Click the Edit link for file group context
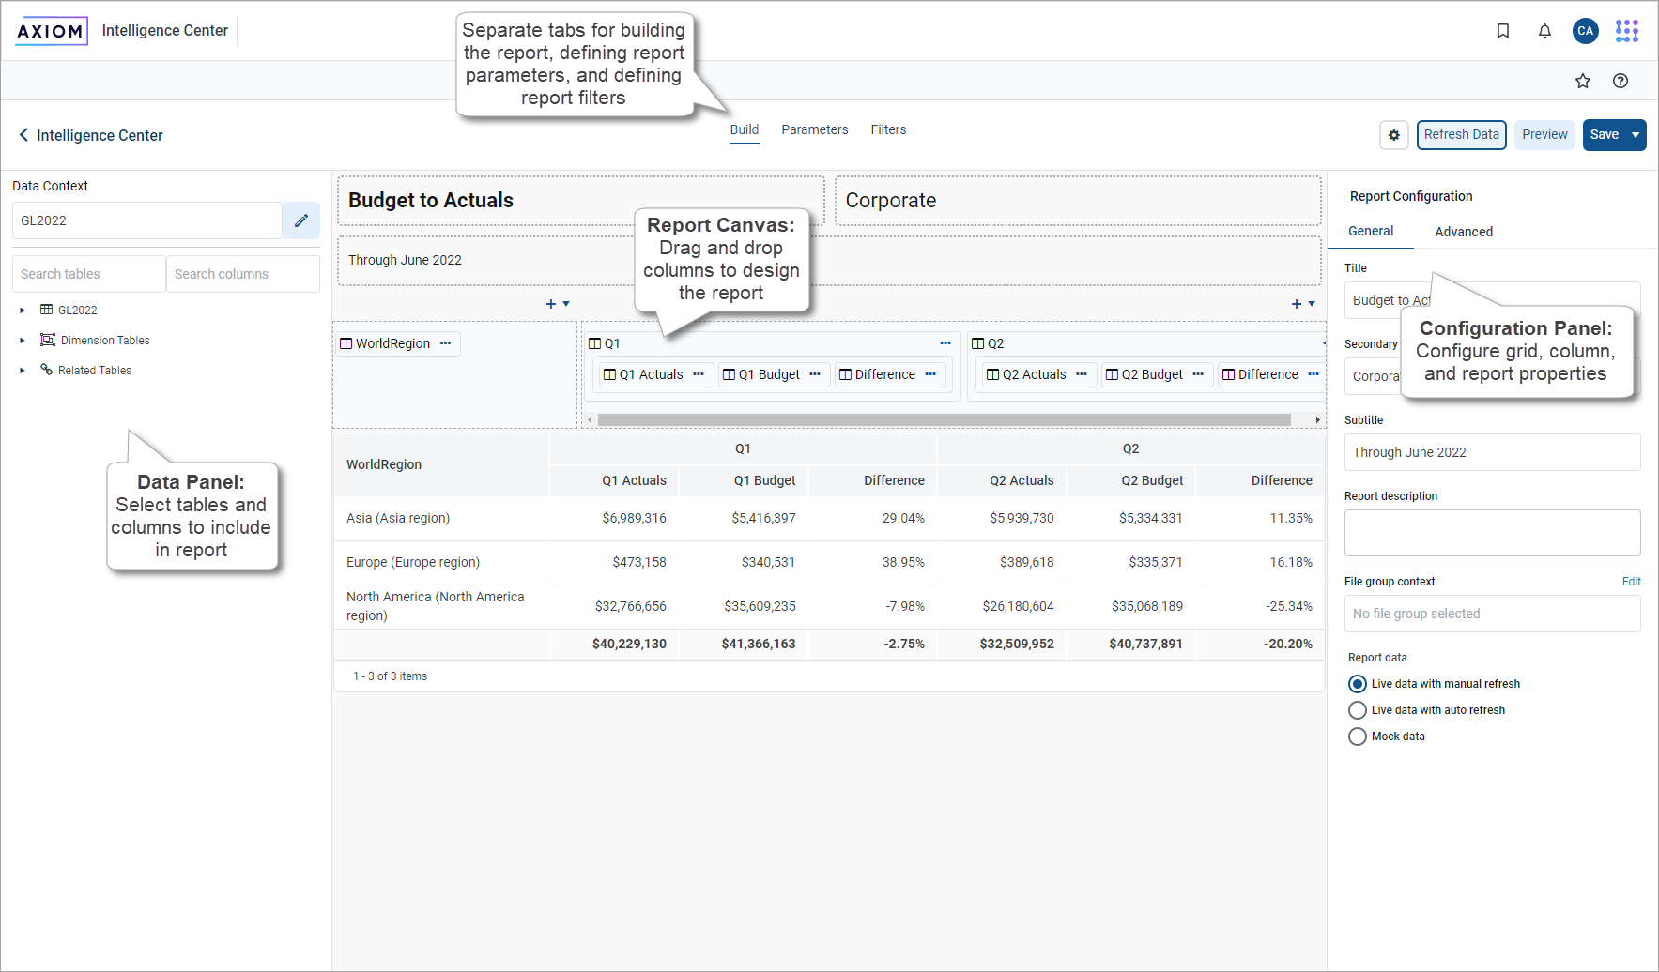Screen dimensions: 1659x972 pos(1631,582)
